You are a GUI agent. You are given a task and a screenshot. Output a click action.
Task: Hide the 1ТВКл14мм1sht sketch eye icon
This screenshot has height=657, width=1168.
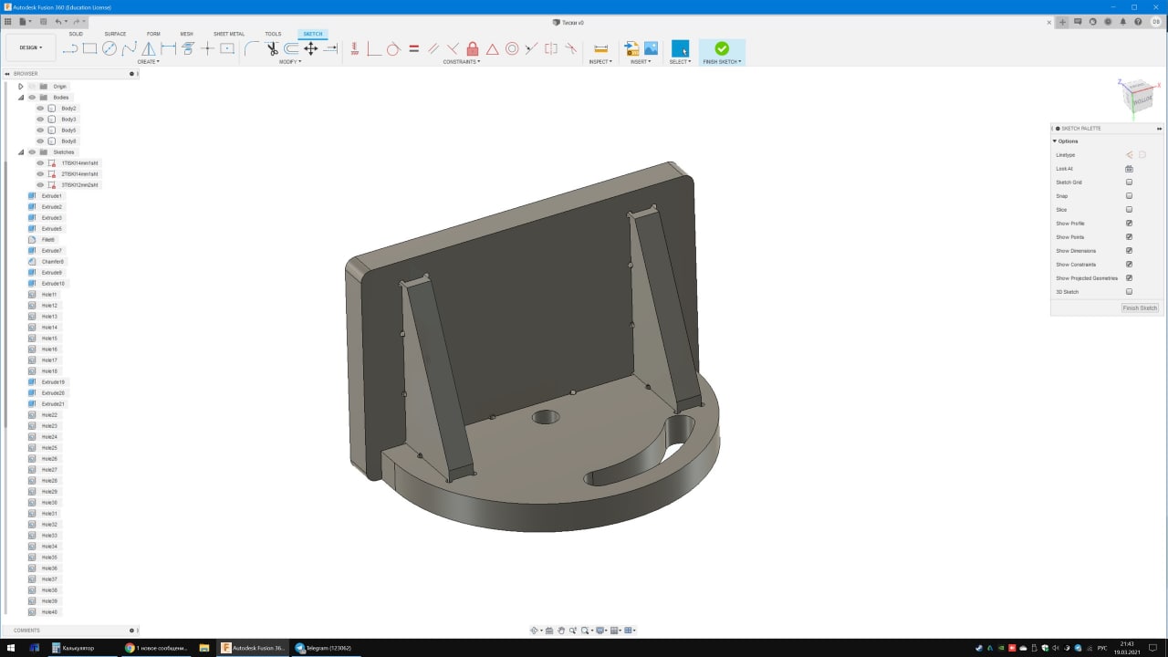pos(40,163)
